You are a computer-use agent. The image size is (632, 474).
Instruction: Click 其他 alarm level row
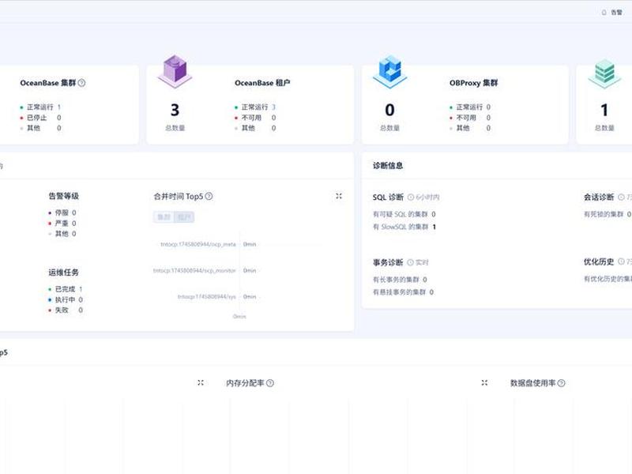point(62,233)
